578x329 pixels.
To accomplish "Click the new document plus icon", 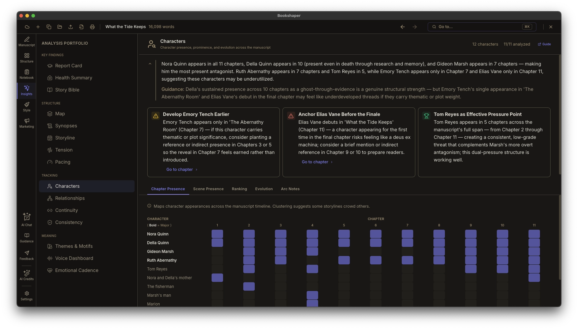I will pyautogui.click(x=38, y=27).
